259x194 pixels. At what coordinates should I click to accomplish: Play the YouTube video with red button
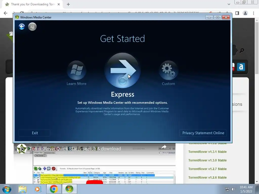tap(95, 182)
